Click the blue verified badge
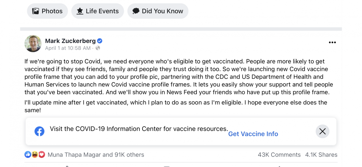362x167 pixels. click(100, 41)
